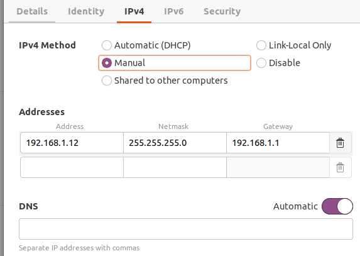
Task: Choose Shared to other computers option
Action: (165, 81)
